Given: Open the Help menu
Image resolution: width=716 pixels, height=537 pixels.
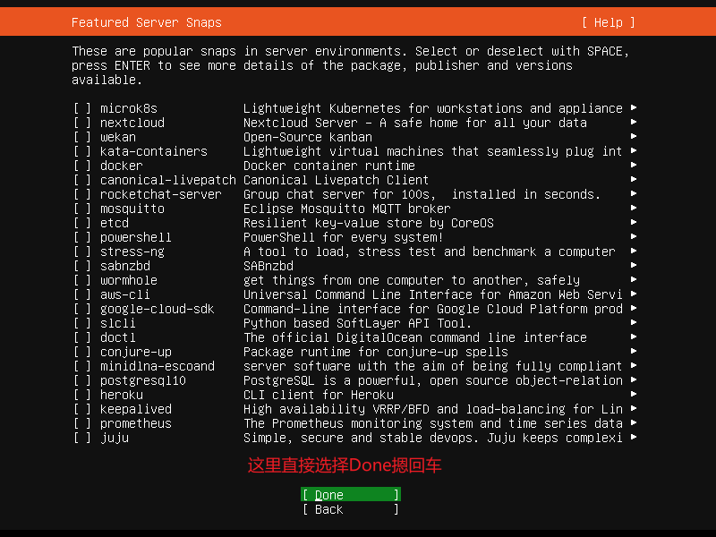Looking at the screenshot, I should click(x=609, y=22).
